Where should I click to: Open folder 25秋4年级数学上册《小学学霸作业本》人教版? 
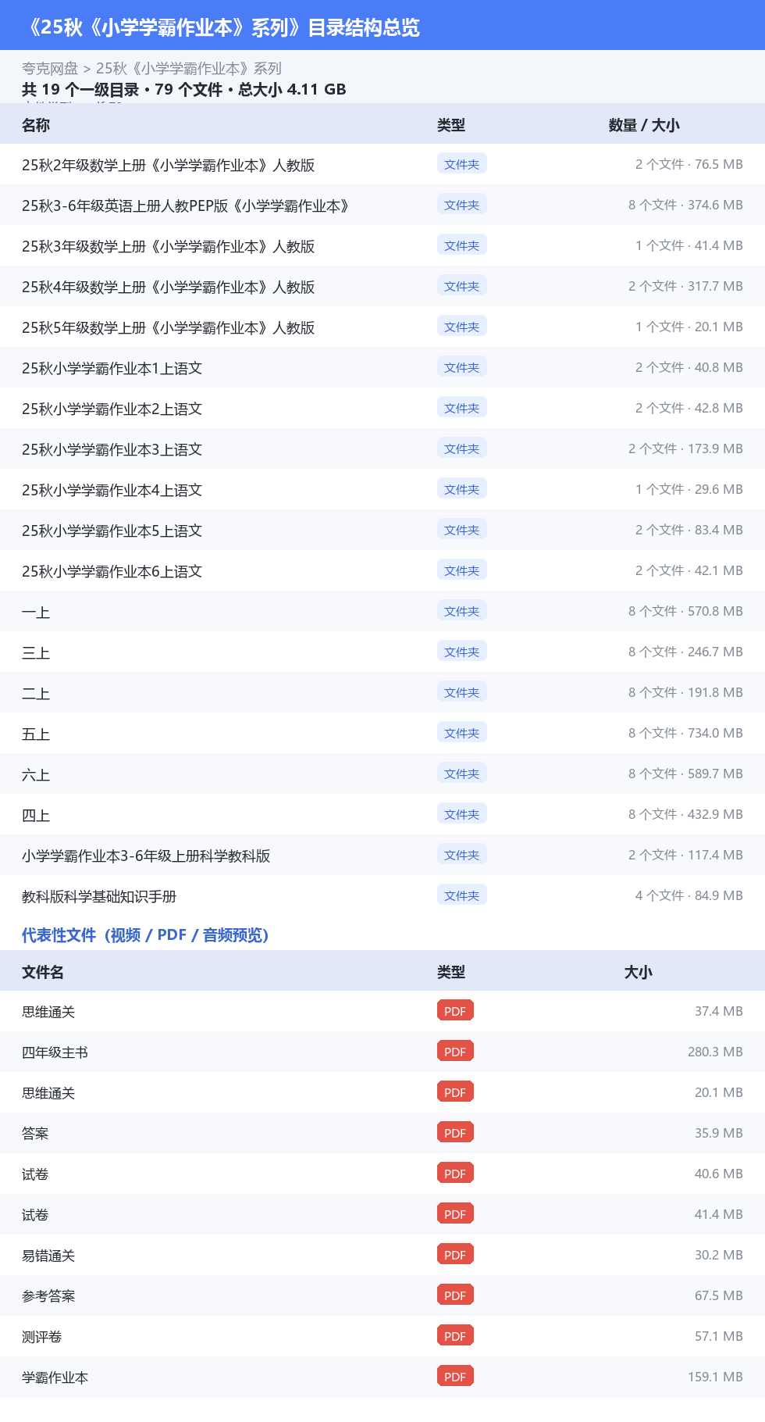[x=168, y=287]
